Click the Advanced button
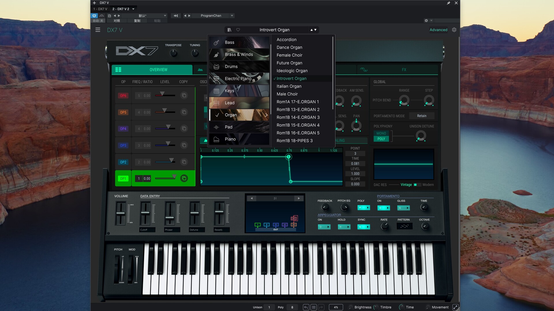The image size is (554, 311). (x=438, y=30)
